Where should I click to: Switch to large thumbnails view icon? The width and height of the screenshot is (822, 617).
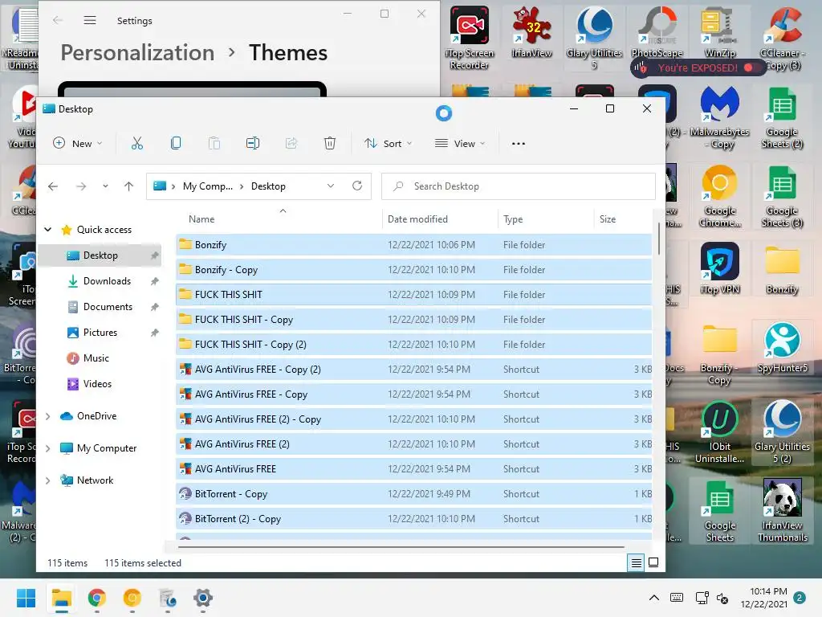click(653, 562)
